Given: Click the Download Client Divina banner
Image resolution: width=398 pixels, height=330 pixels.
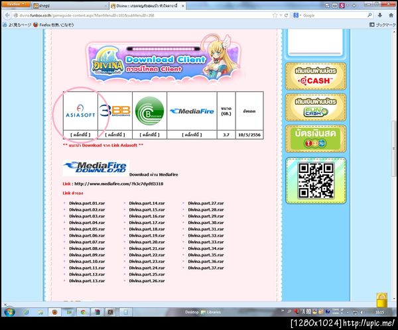Looking at the screenshot, I should (163, 60).
